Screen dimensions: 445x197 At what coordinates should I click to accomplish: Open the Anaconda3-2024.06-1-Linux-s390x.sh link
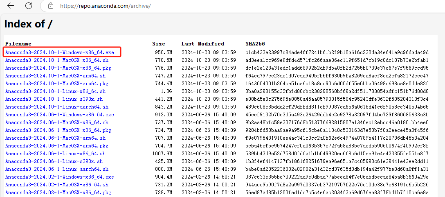click(54, 161)
